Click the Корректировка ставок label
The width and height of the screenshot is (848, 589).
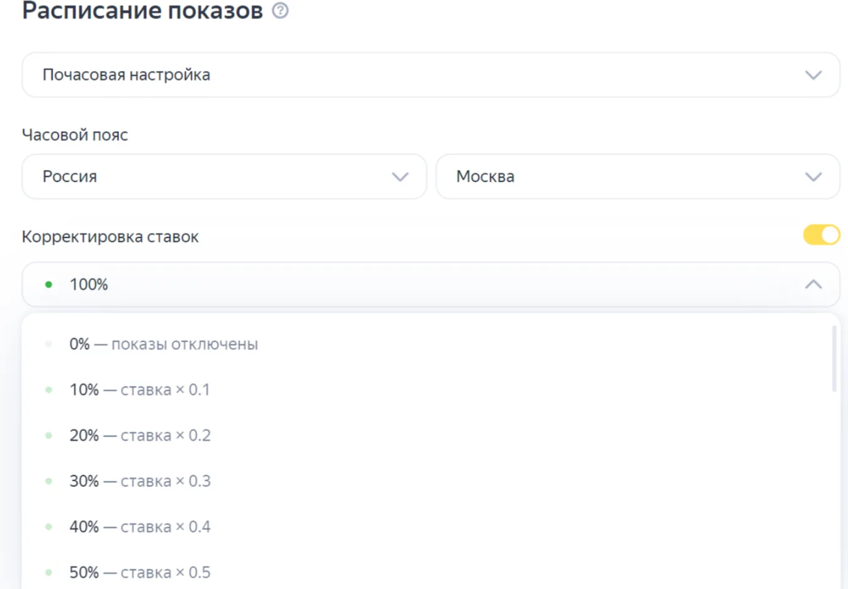pos(110,237)
